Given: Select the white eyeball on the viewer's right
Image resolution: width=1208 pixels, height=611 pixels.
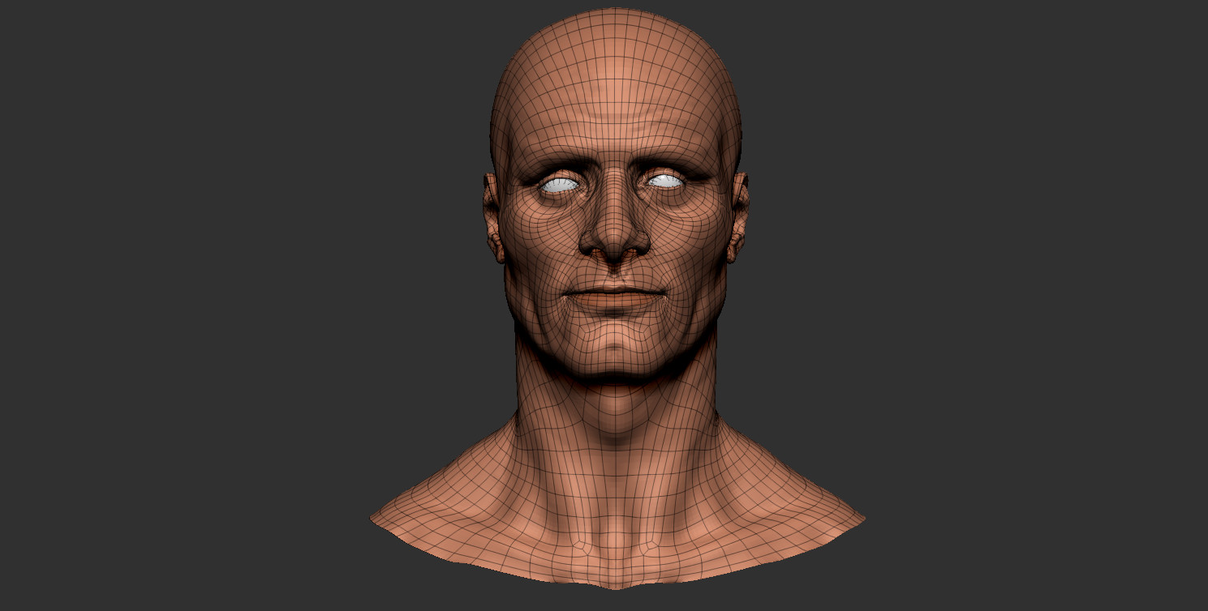Looking at the screenshot, I should tap(665, 182).
